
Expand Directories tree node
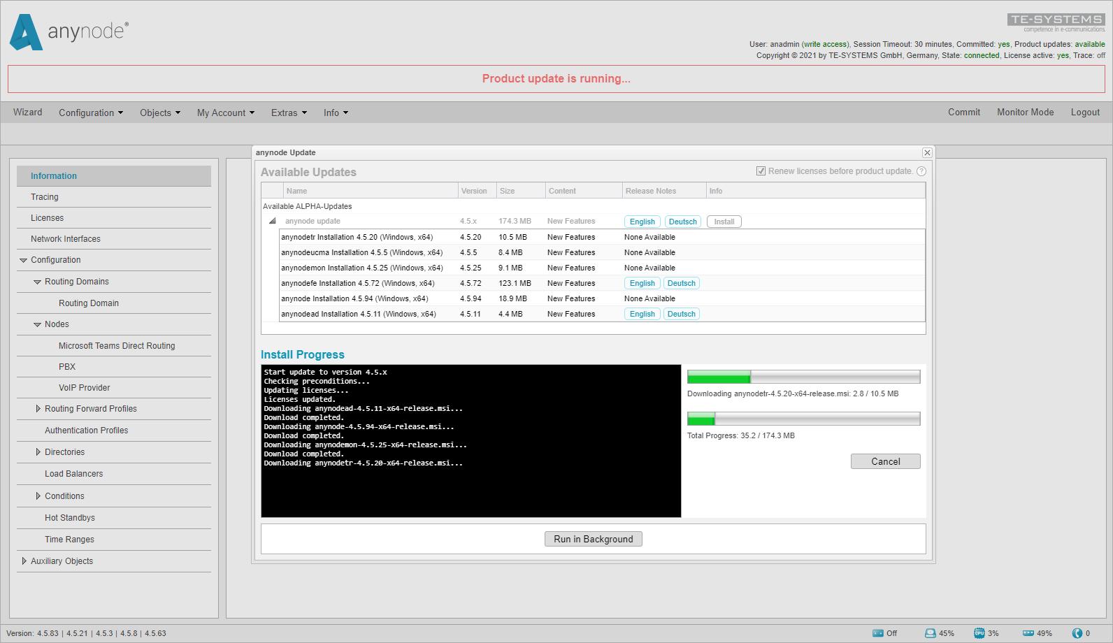coord(38,452)
